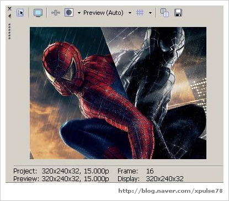Click the Frame: 16 readout

pyautogui.click(x=136, y=171)
